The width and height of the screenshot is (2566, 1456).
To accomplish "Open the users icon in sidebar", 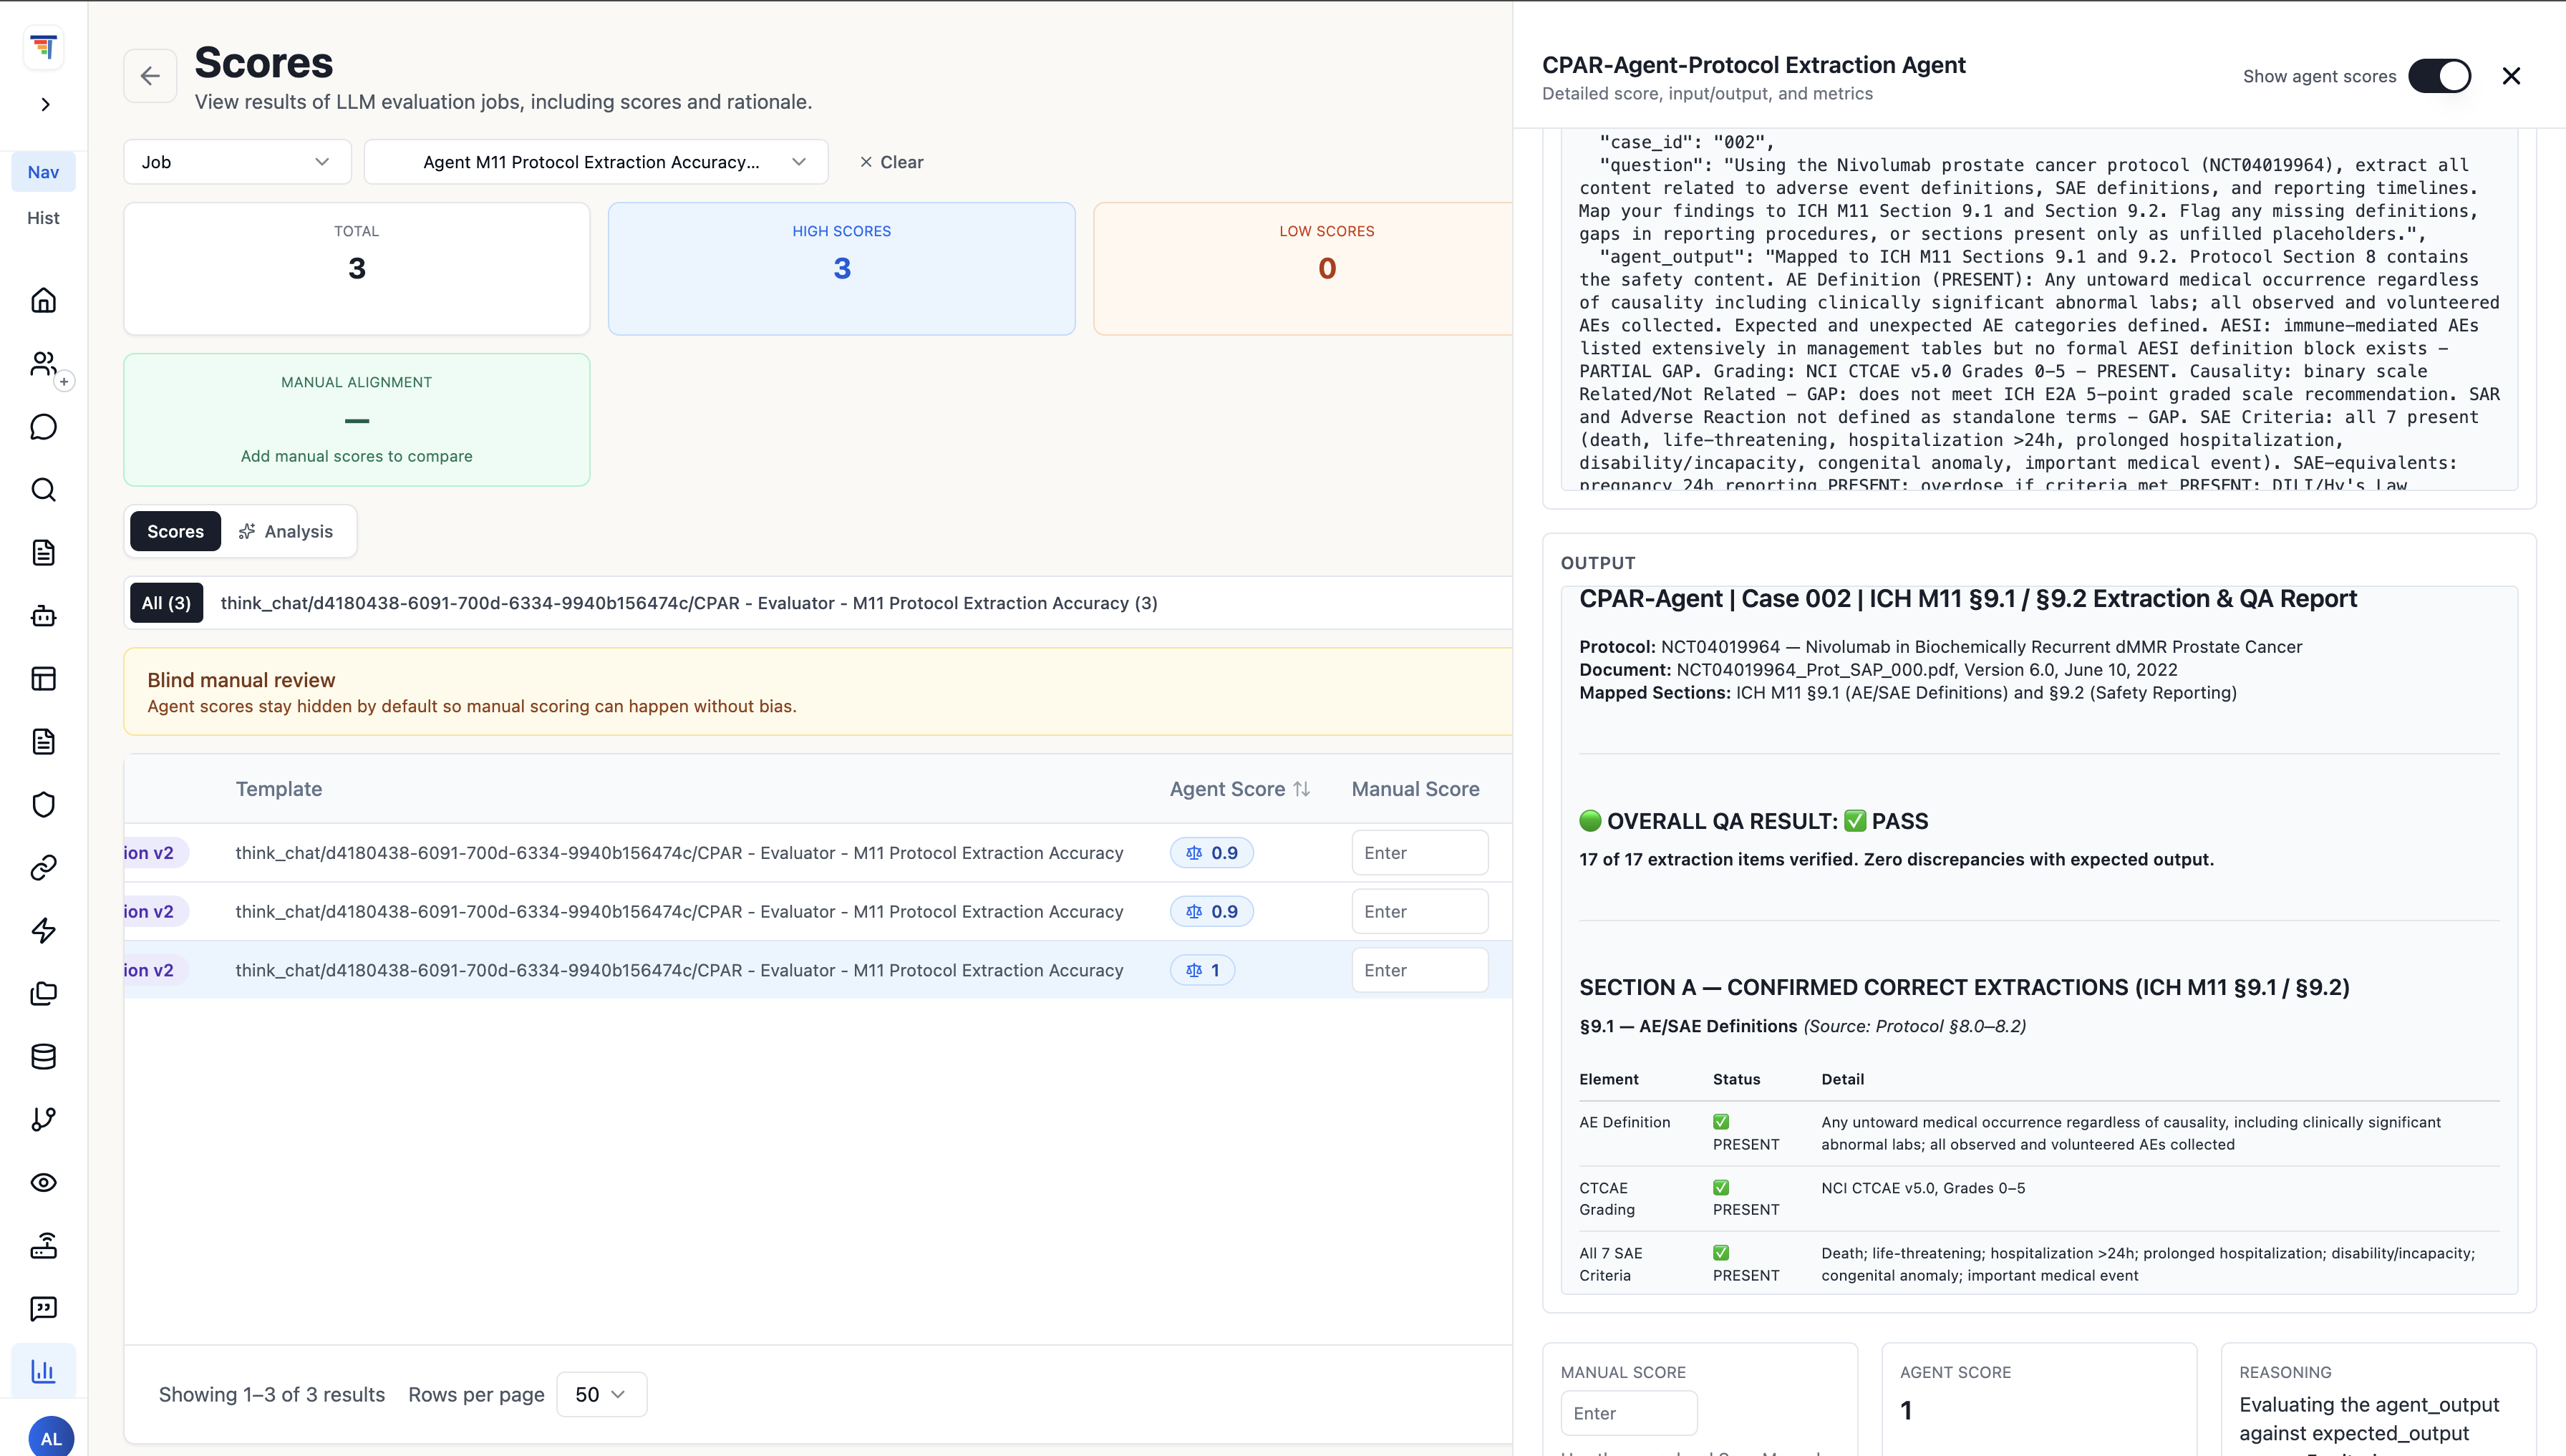I will tap(43, 363).
